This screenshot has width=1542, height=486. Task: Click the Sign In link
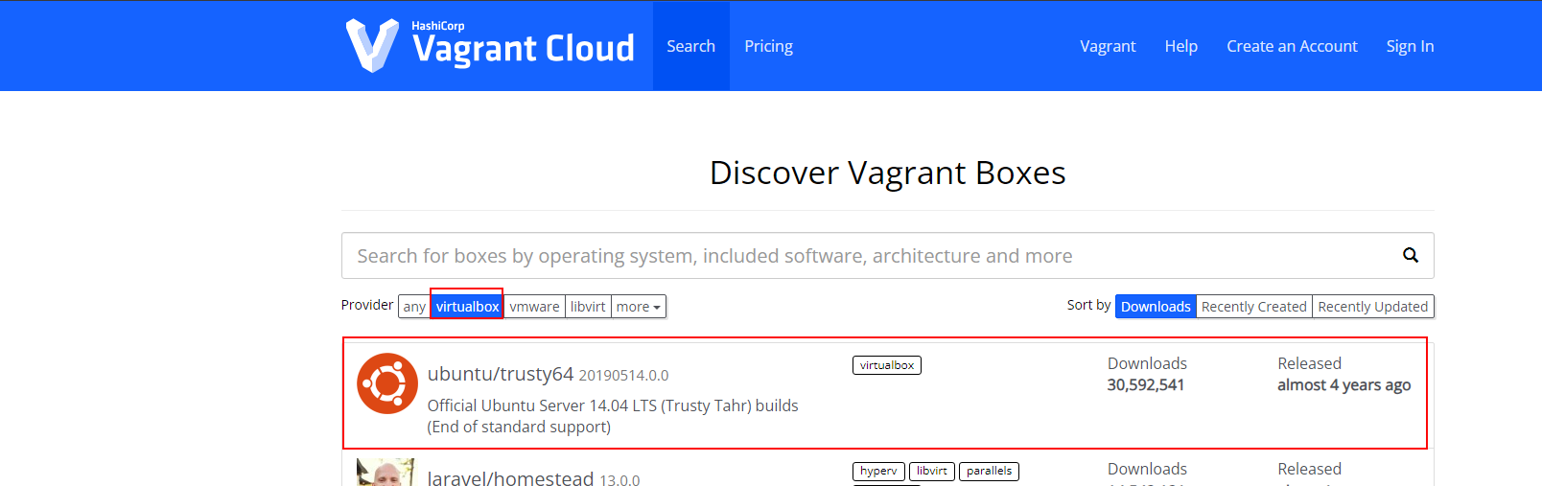coord(1410,46)
